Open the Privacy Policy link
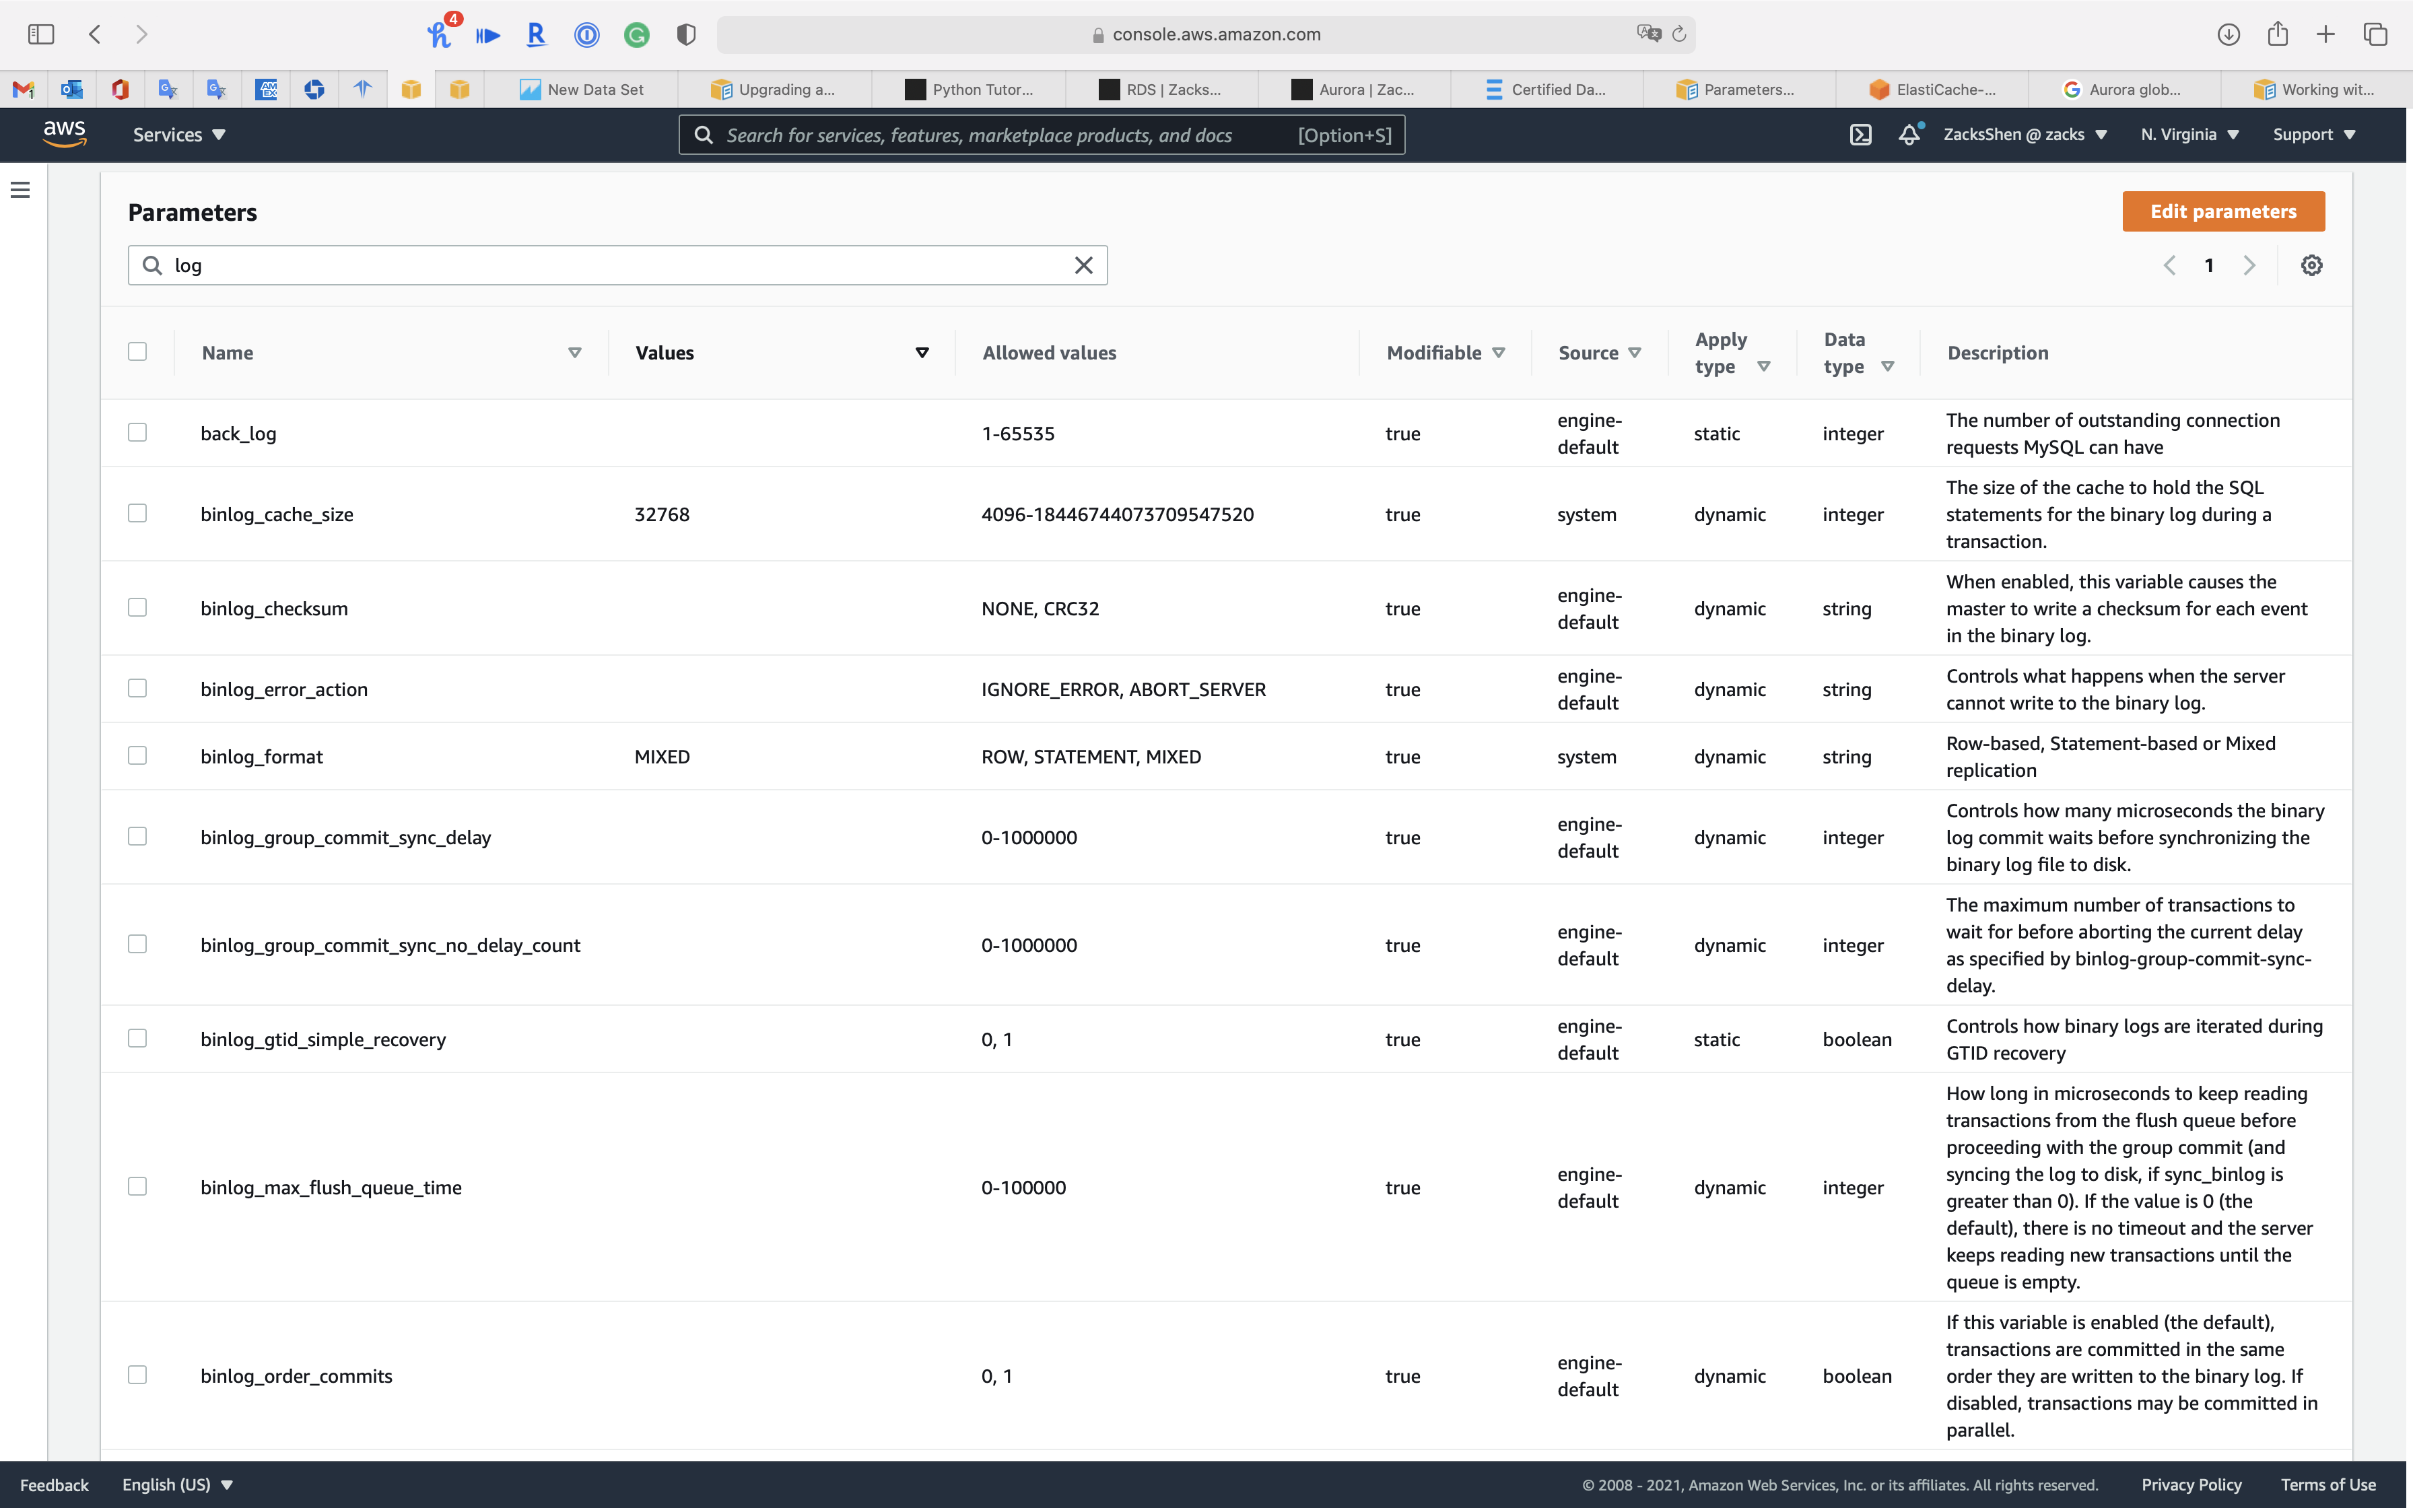 (x=2191, y=1484)
